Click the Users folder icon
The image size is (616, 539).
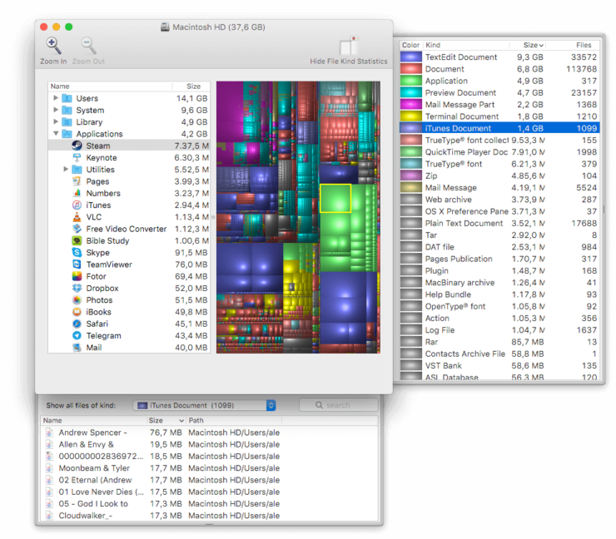(67, 98)
